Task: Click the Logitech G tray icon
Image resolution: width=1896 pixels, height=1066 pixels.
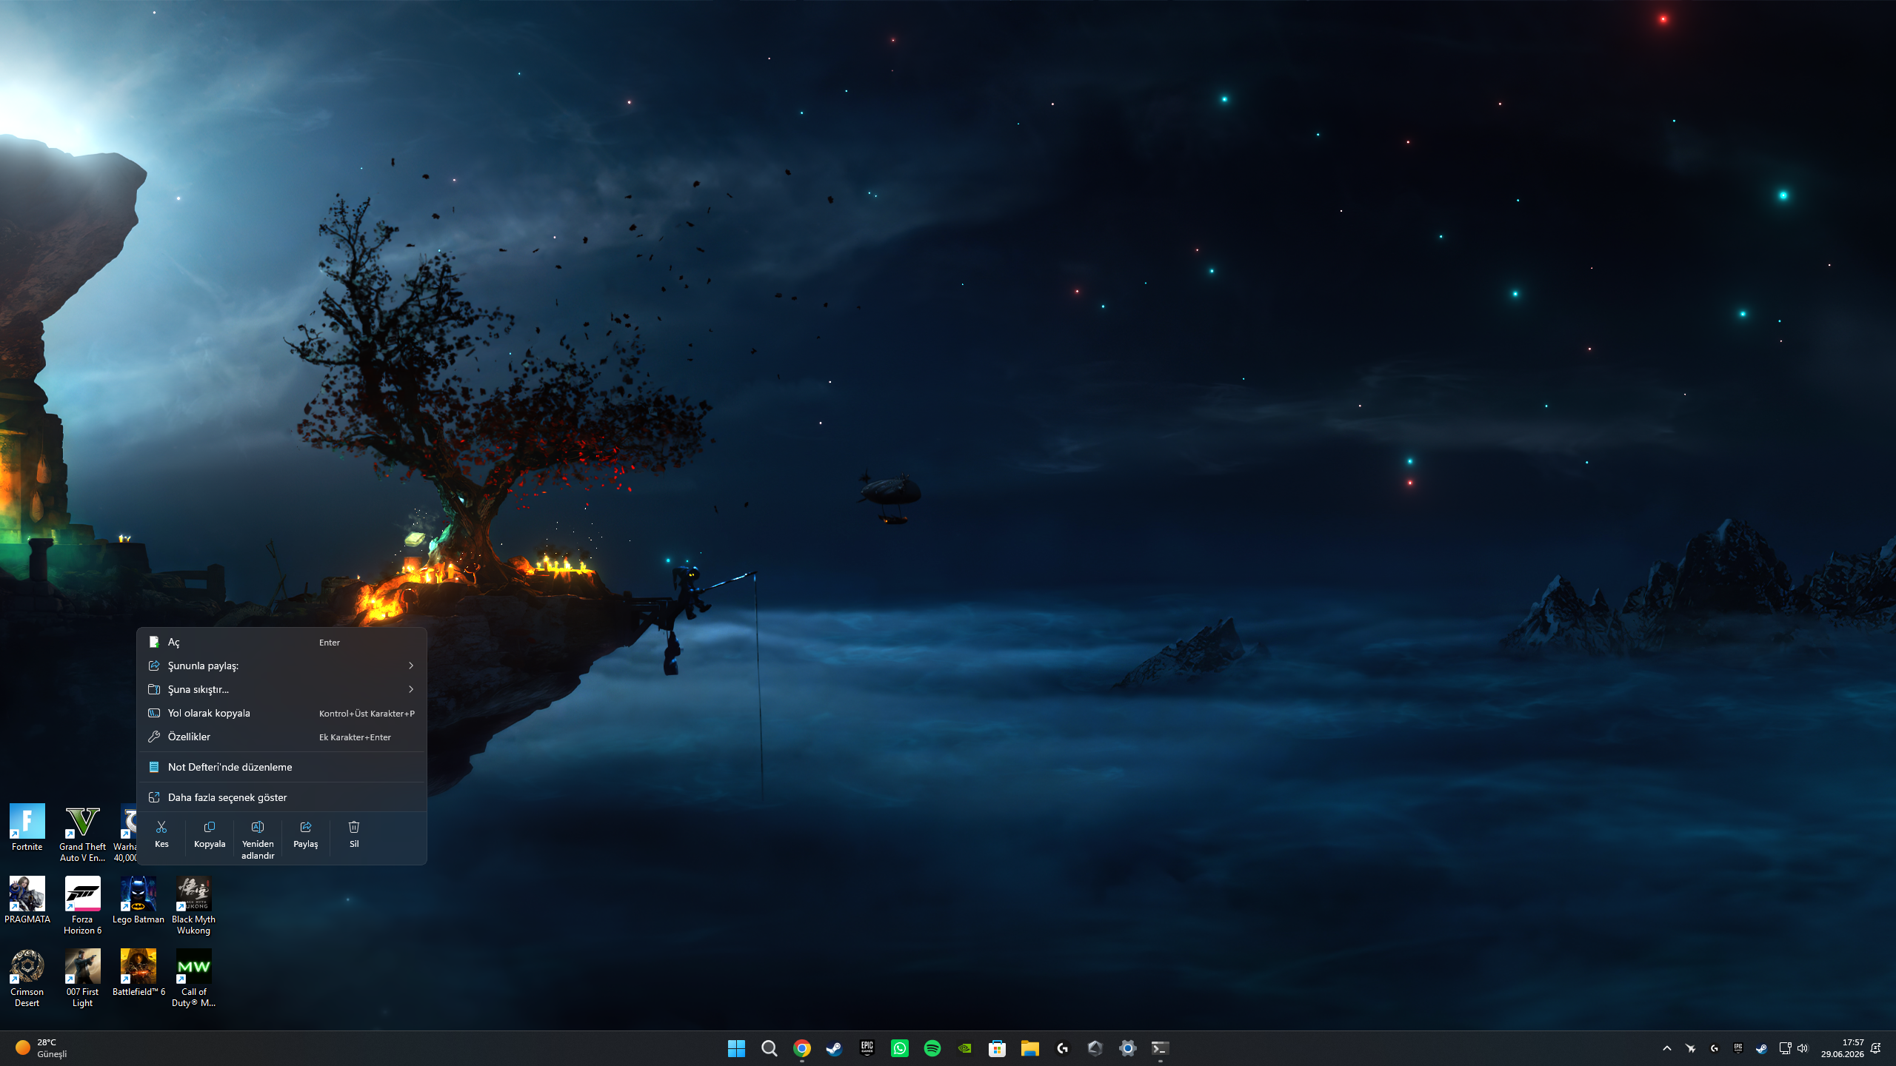Action: click(1714, 1048)
